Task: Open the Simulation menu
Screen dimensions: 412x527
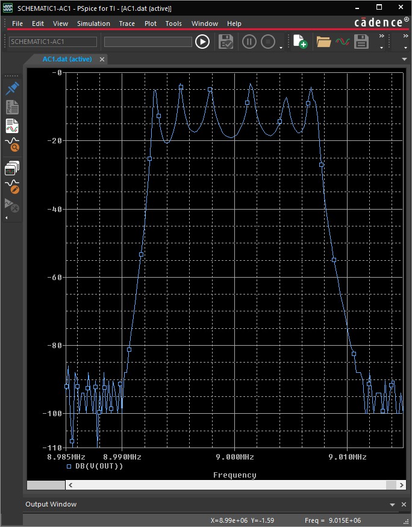Action: tap(93, 23)
